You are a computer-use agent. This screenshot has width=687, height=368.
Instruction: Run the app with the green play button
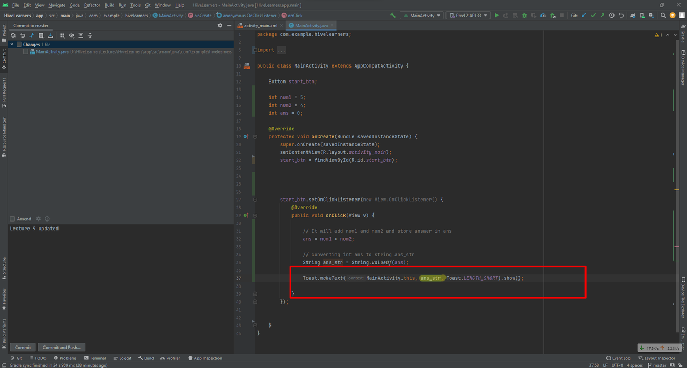[x=496, y=16]
